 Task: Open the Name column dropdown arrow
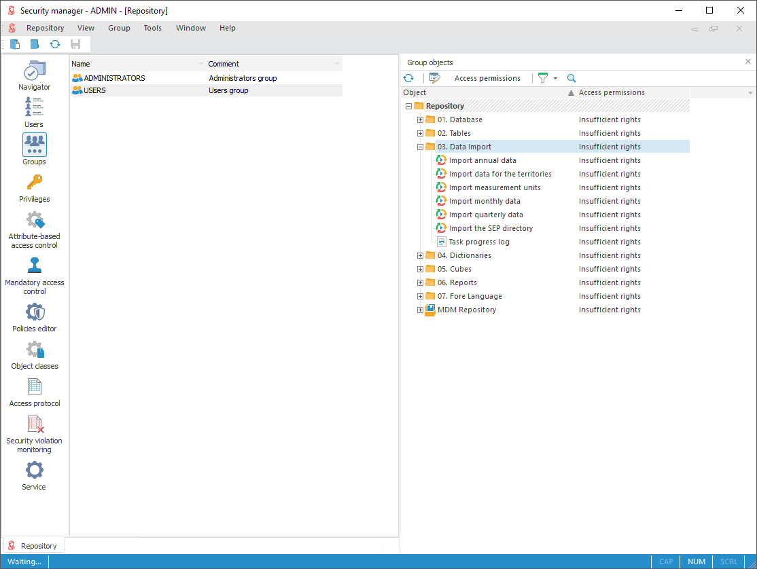[201, 64]
